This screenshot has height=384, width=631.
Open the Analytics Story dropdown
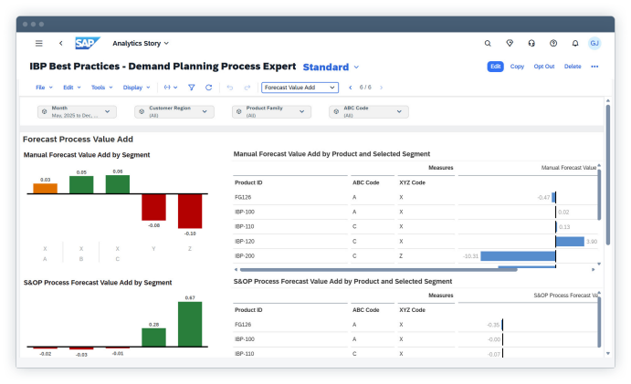pyautogui.click(x=141, y=43)
